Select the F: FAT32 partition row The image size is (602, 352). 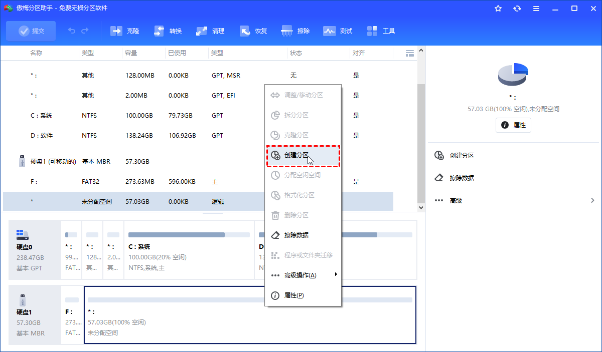[x=150, y=182]
